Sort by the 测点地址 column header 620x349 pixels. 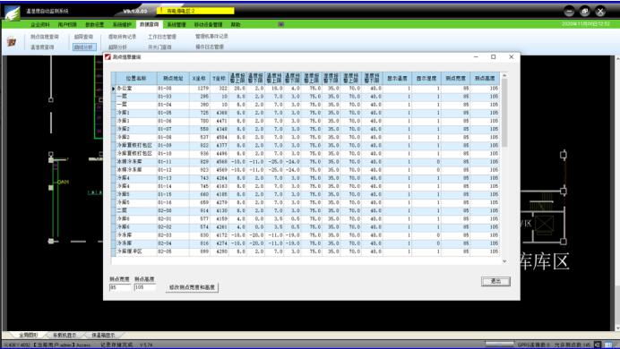point(173,78)
